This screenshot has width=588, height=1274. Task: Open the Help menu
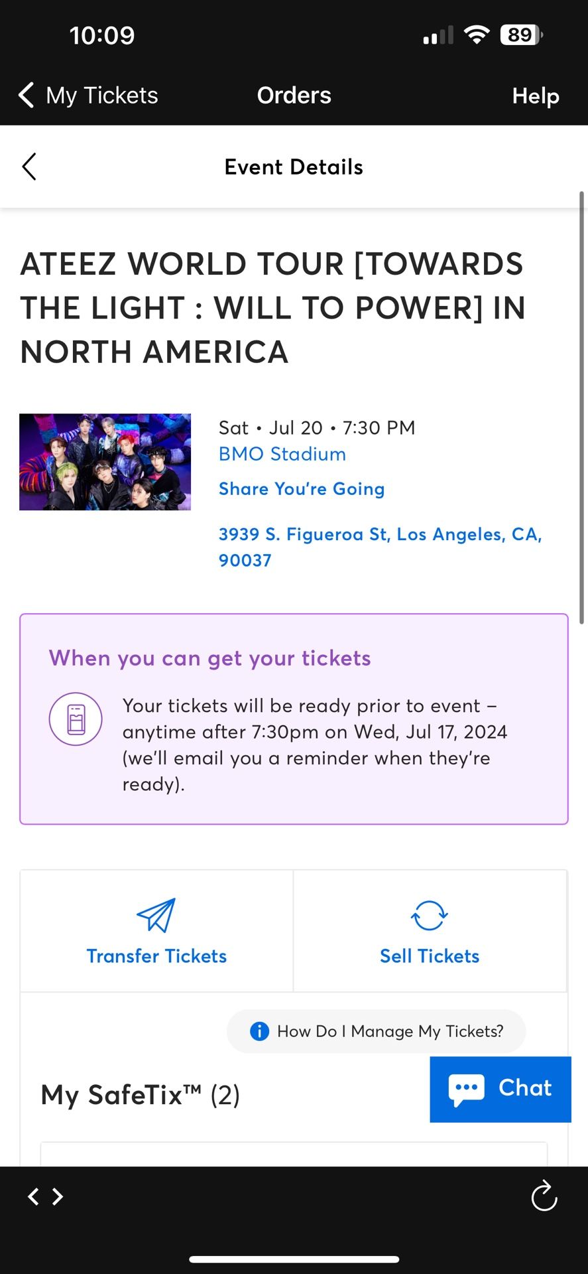pyautogui.click(x=535, y=96)
